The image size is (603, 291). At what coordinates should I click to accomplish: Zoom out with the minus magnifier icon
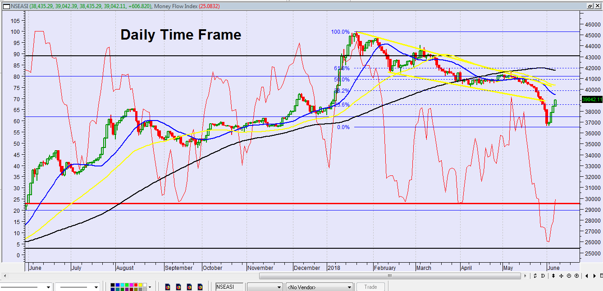coord(569,275)
